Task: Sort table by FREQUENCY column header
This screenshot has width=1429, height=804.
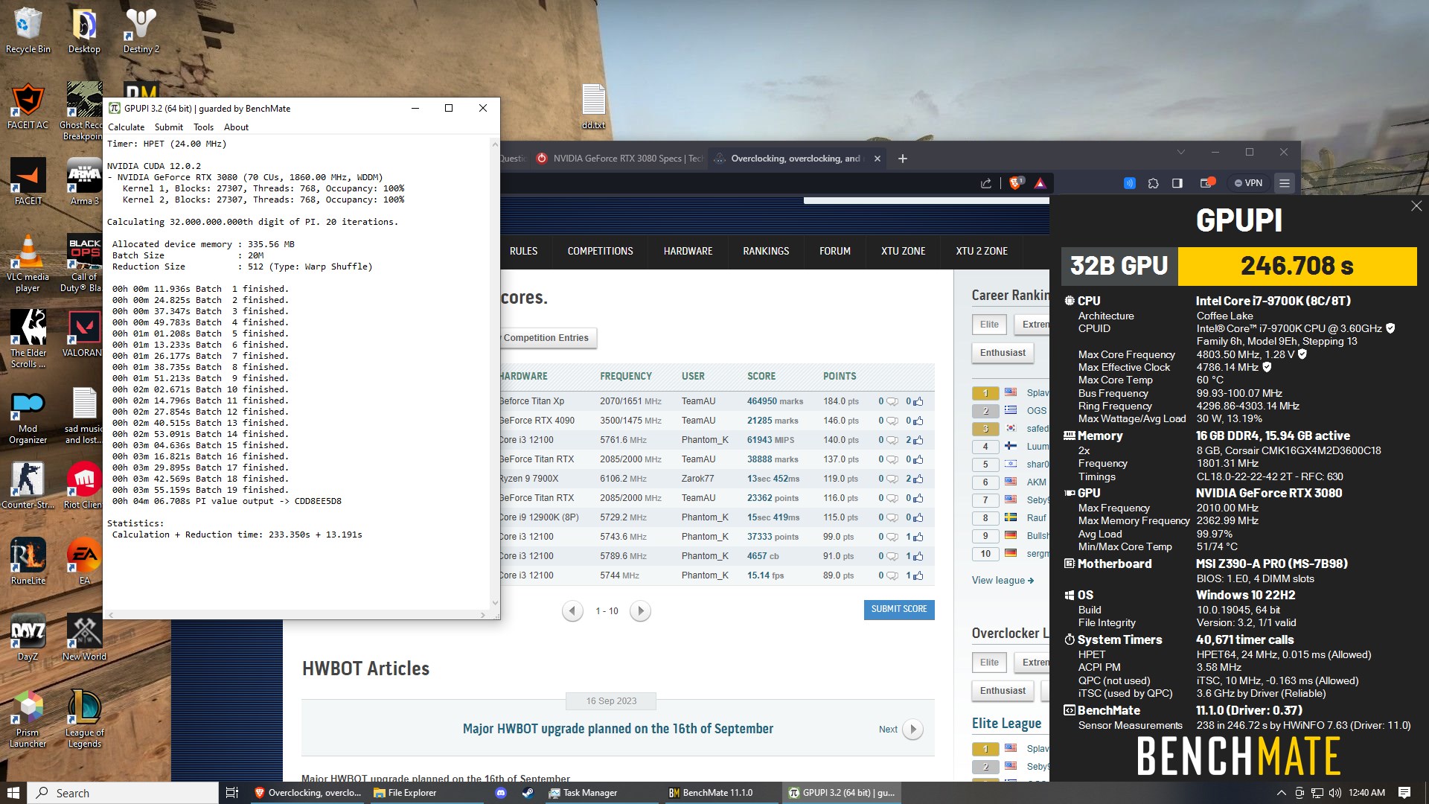Action: coord(625,377)
